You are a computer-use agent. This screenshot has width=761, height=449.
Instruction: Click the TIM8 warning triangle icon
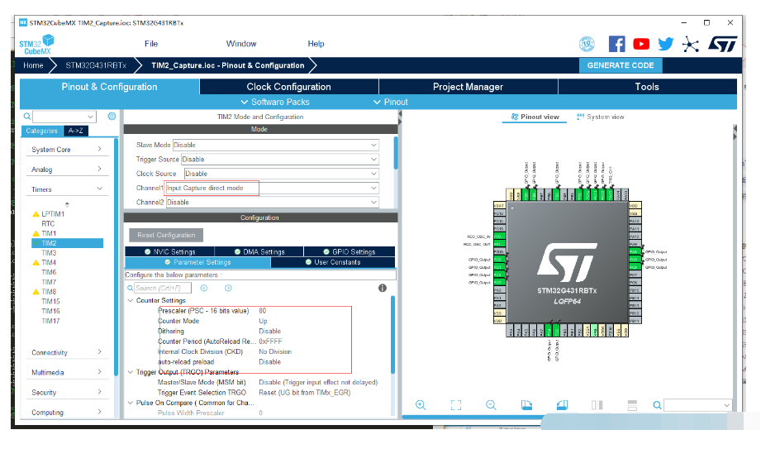[36, 292]
